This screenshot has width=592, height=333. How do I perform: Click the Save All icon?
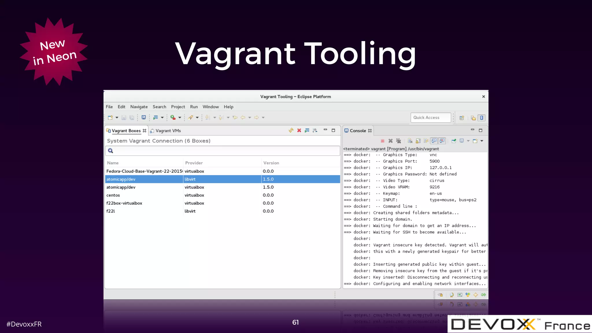click(132, 118)
